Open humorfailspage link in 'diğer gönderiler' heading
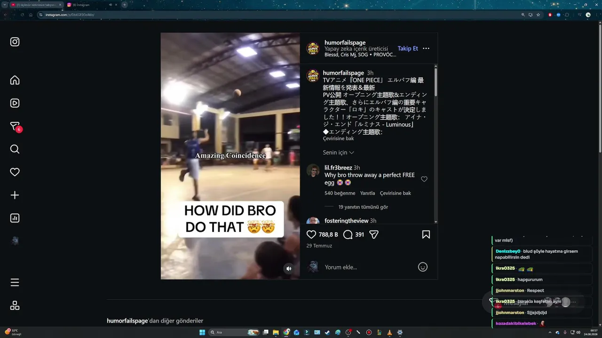Viewport: 602px width, 338px height. point(127,321)
